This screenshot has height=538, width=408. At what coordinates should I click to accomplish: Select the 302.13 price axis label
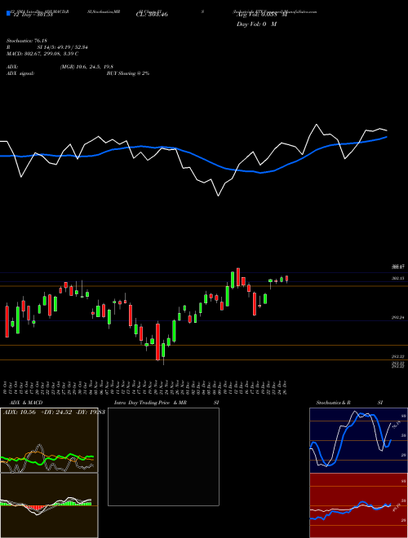click(397, 279)
